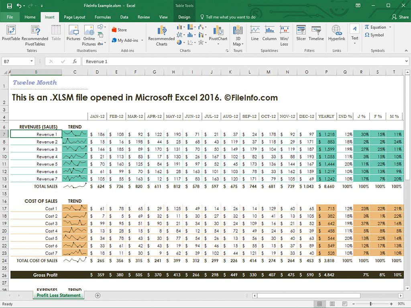Add a new sheet with plus icon

click(x=98, y=296)
